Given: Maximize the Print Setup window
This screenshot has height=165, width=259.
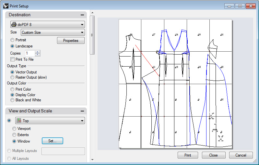Looking at the screenshot, I should coord(240,6).
